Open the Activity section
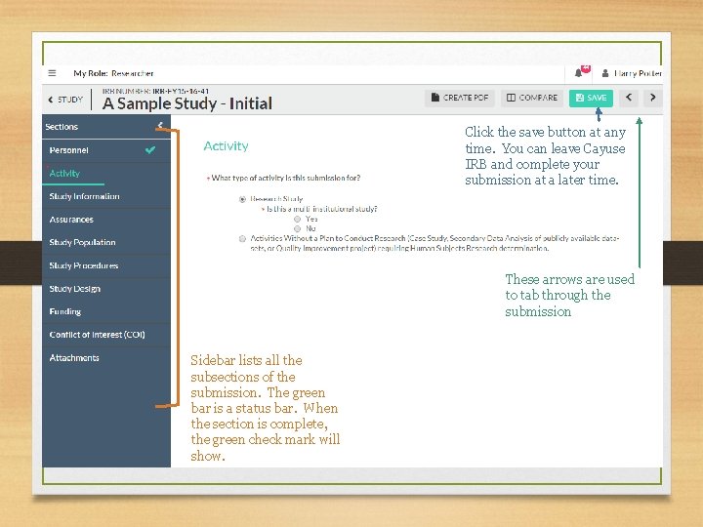703x527 pixels. [x=106, y=174]
